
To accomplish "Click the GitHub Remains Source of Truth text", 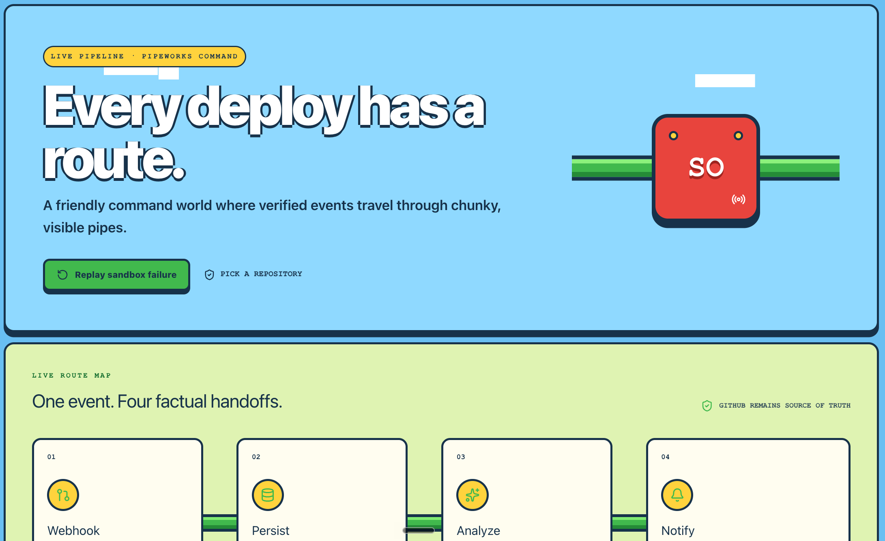I will [785, 406].
